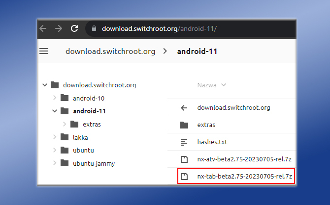The height and width of the screenshot is (205, 330).
Task: Open the extras folder in file list
Action: click(206, 125)
